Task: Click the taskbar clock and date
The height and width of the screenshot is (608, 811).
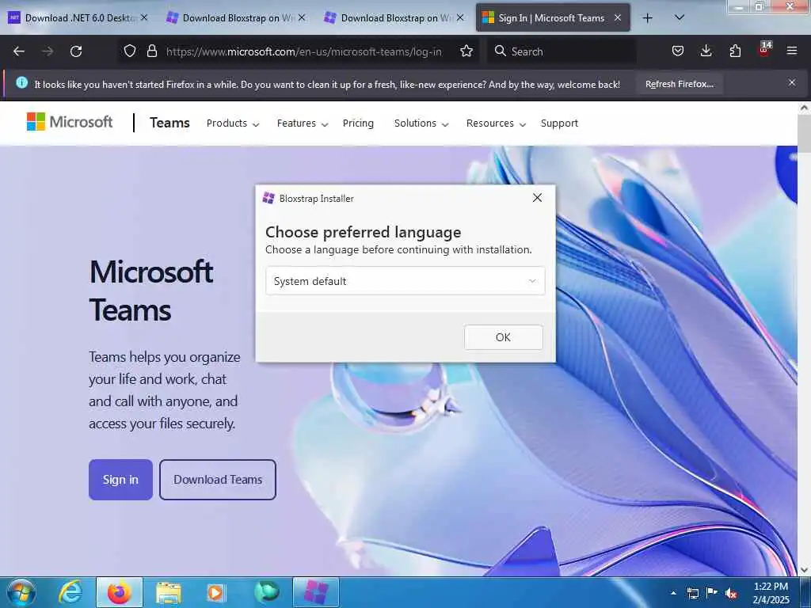Action: point(771,593)
